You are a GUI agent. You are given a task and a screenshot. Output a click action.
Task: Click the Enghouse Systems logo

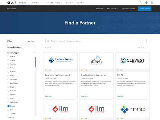60,60
